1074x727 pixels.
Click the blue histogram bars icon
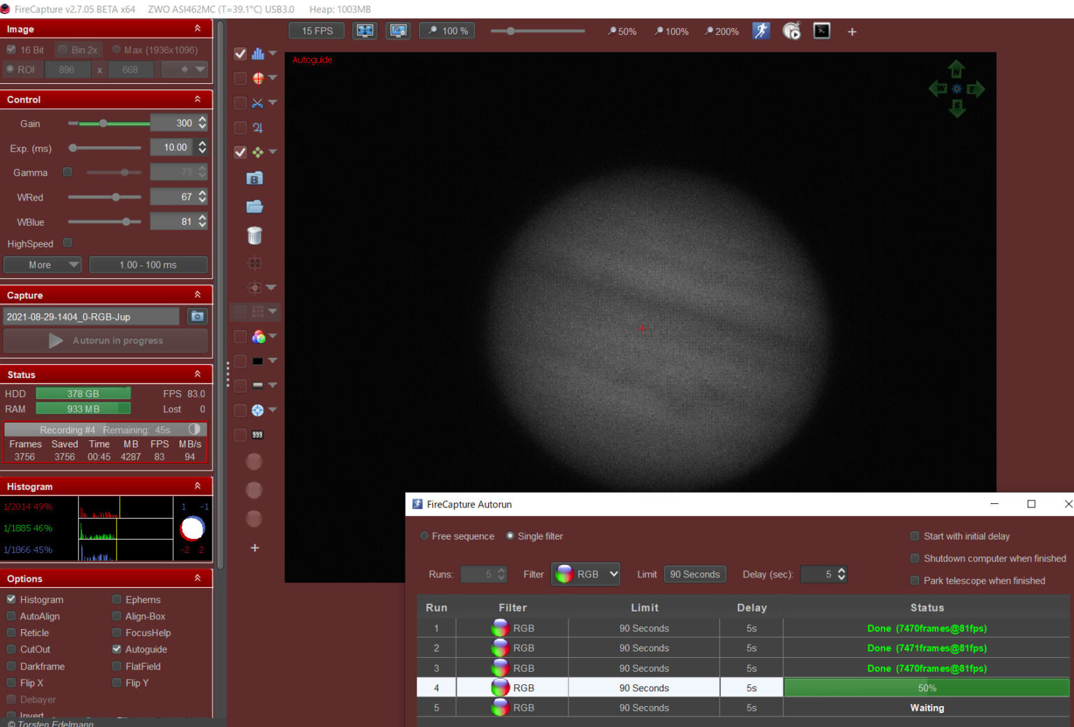258,54
